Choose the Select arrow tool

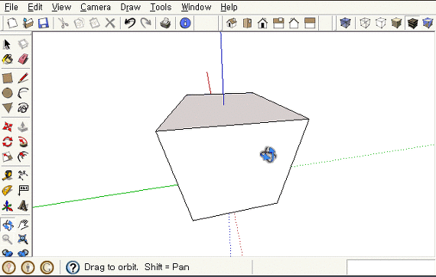click(x=7, y=44)
